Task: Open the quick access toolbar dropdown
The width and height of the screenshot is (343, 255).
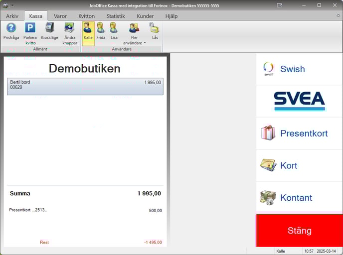Action: tap(12, 5)
